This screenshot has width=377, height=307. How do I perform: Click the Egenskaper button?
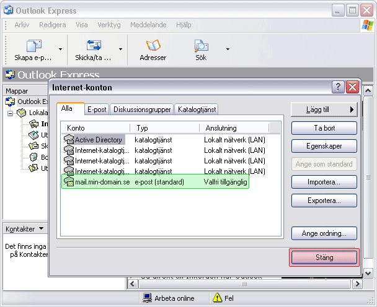pos(324,146)
